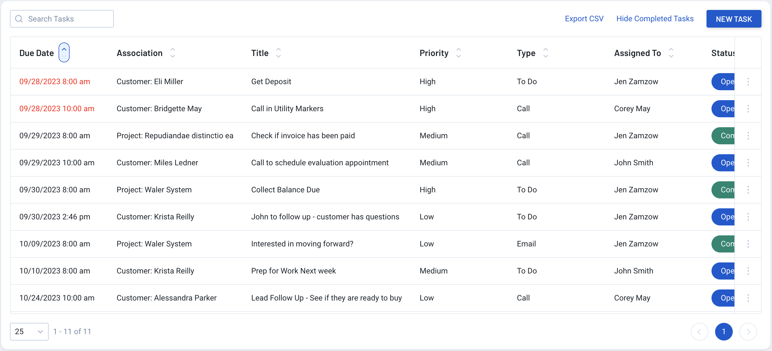Click the NEW TASK button

[734, 19]
